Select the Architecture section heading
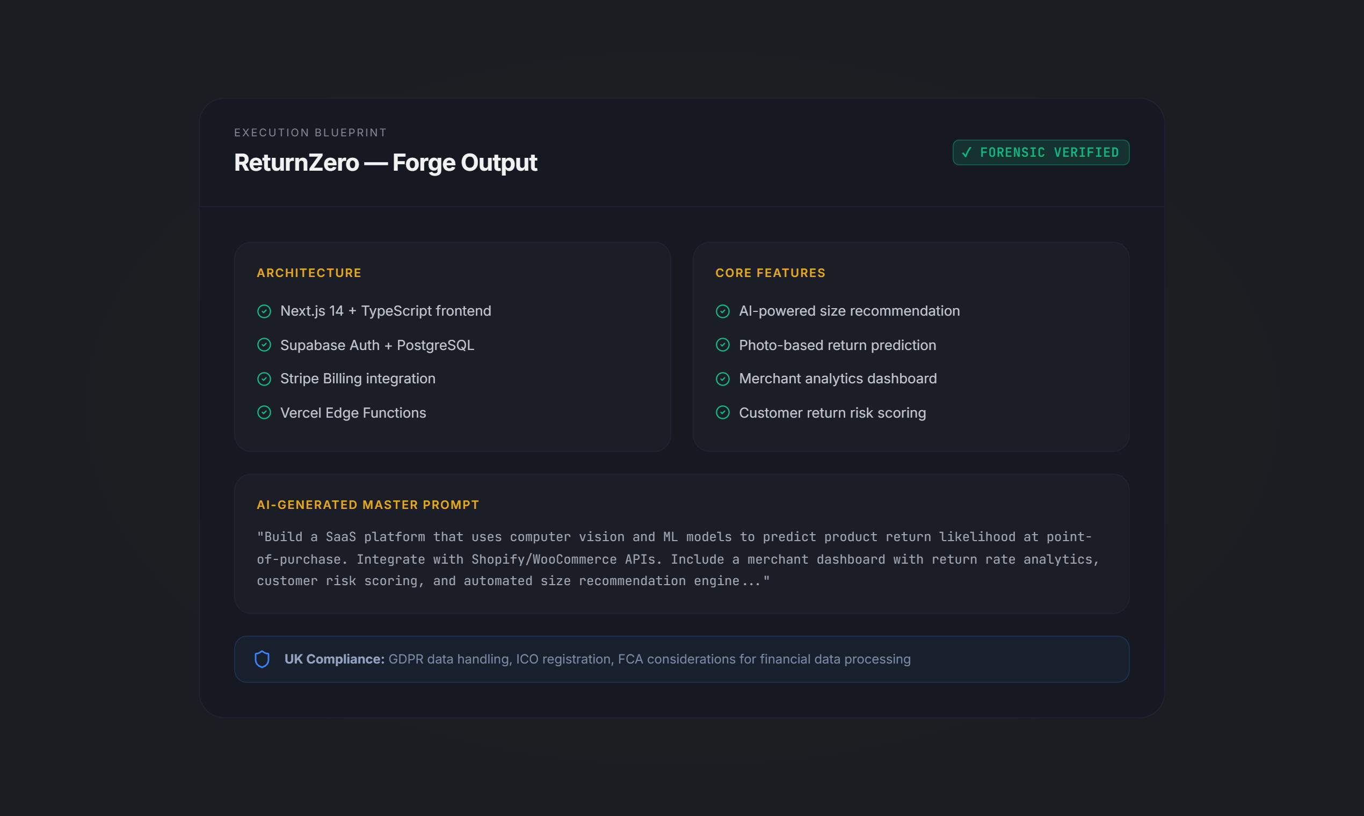The width and height of the screenshot is (1364, 816). pyautogui.click(x=309, y=273)
